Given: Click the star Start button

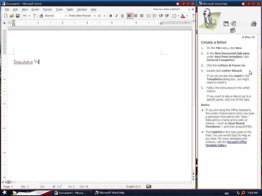Looking at the screenshot, I should click(4, 192).
